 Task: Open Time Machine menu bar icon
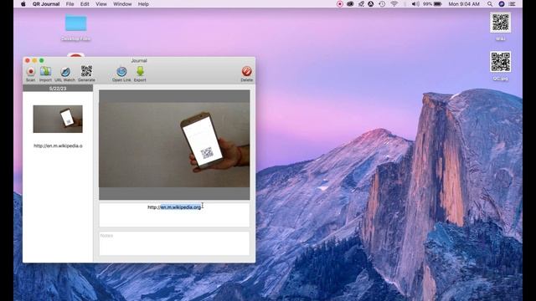coord(382,4)
